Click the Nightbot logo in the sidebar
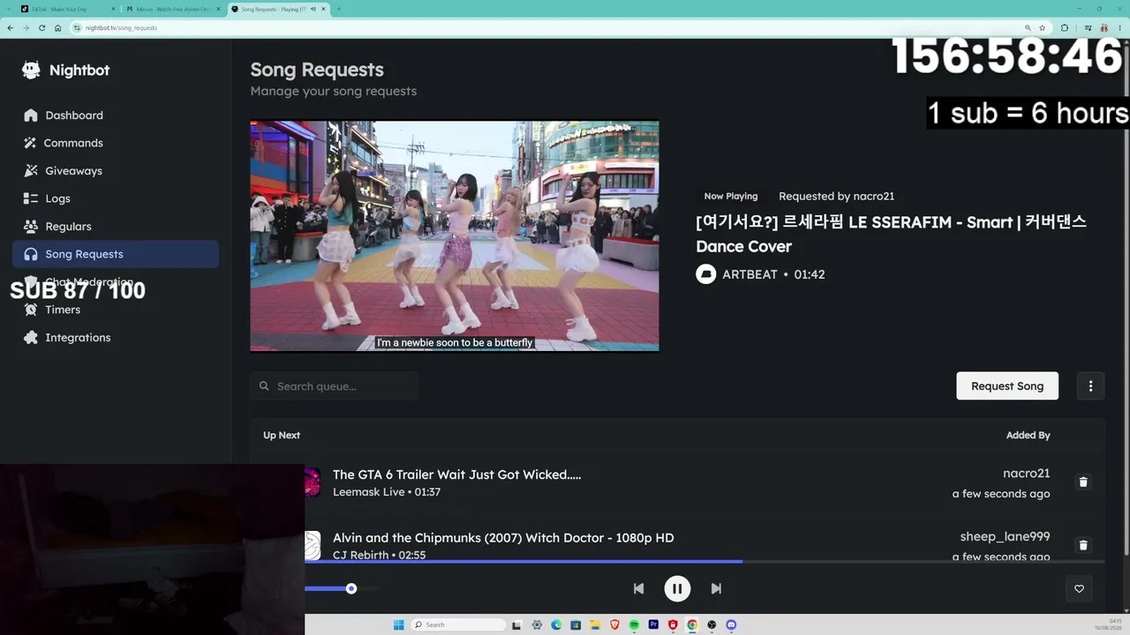 point(66,71)
